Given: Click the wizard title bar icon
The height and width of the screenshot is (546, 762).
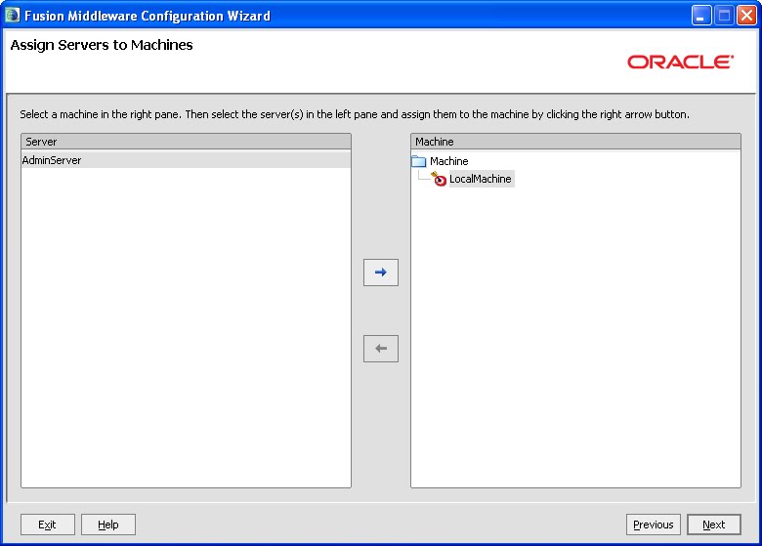Looking at the screenshot, I should pos(12,16).
